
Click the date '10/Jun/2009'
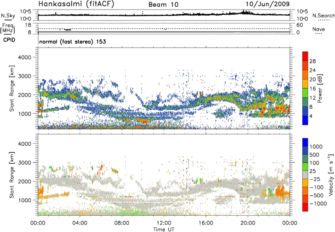(x=268, y=4)
